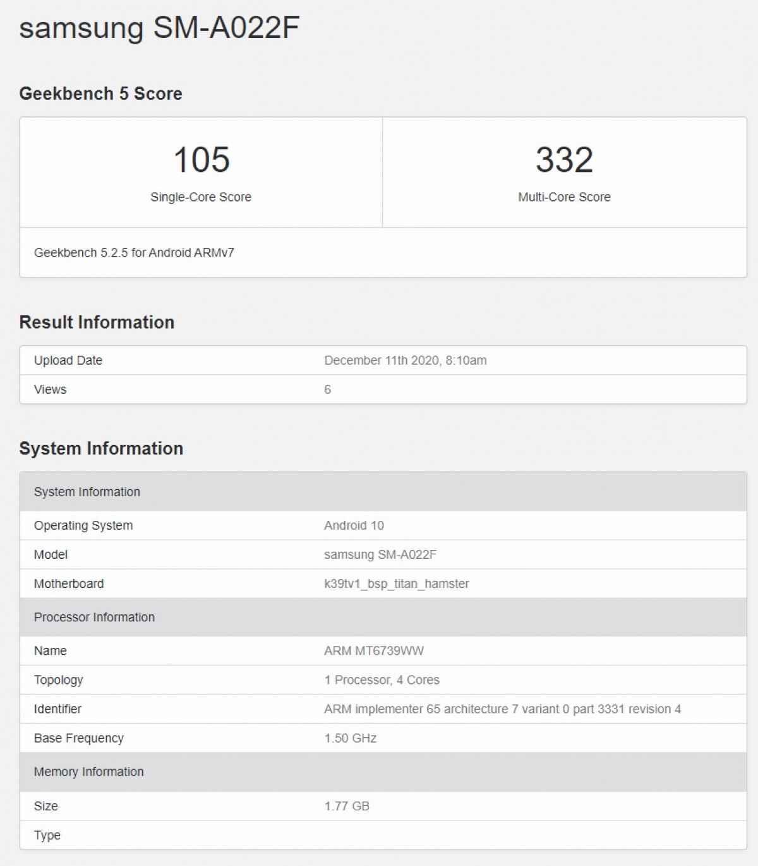758x866 pixels.
Task: Click the topology value 1 Processor, 4 Cores
Action: click(x=382, y=680)
